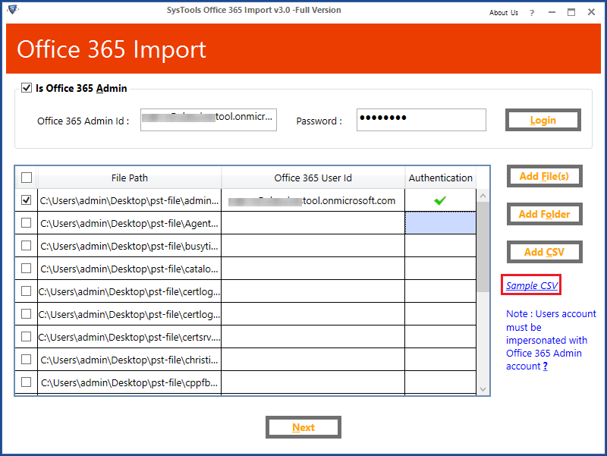Click the green authentication checkmark
The width and height of the screenshot is (607, 456).
440,200
